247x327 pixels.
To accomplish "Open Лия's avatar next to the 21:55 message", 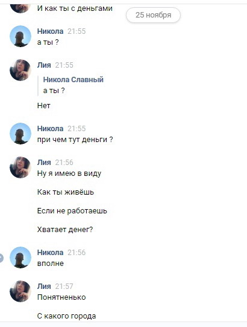I will [x=20, y=70].
